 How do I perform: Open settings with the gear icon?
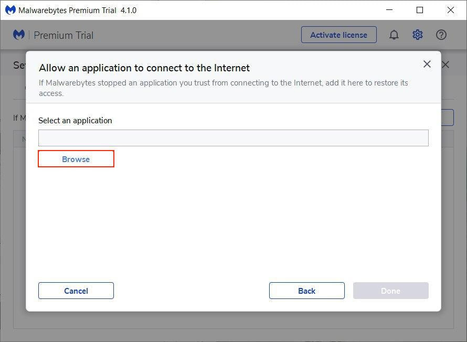417,35
